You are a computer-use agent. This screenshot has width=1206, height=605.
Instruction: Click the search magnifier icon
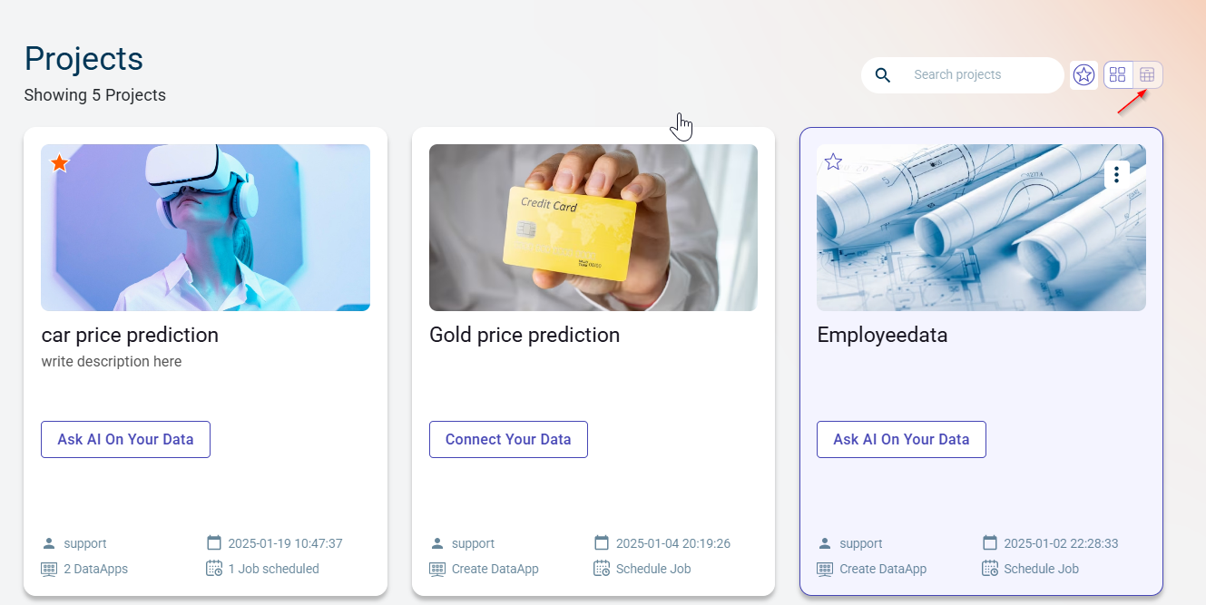click(x=882, y=75)
